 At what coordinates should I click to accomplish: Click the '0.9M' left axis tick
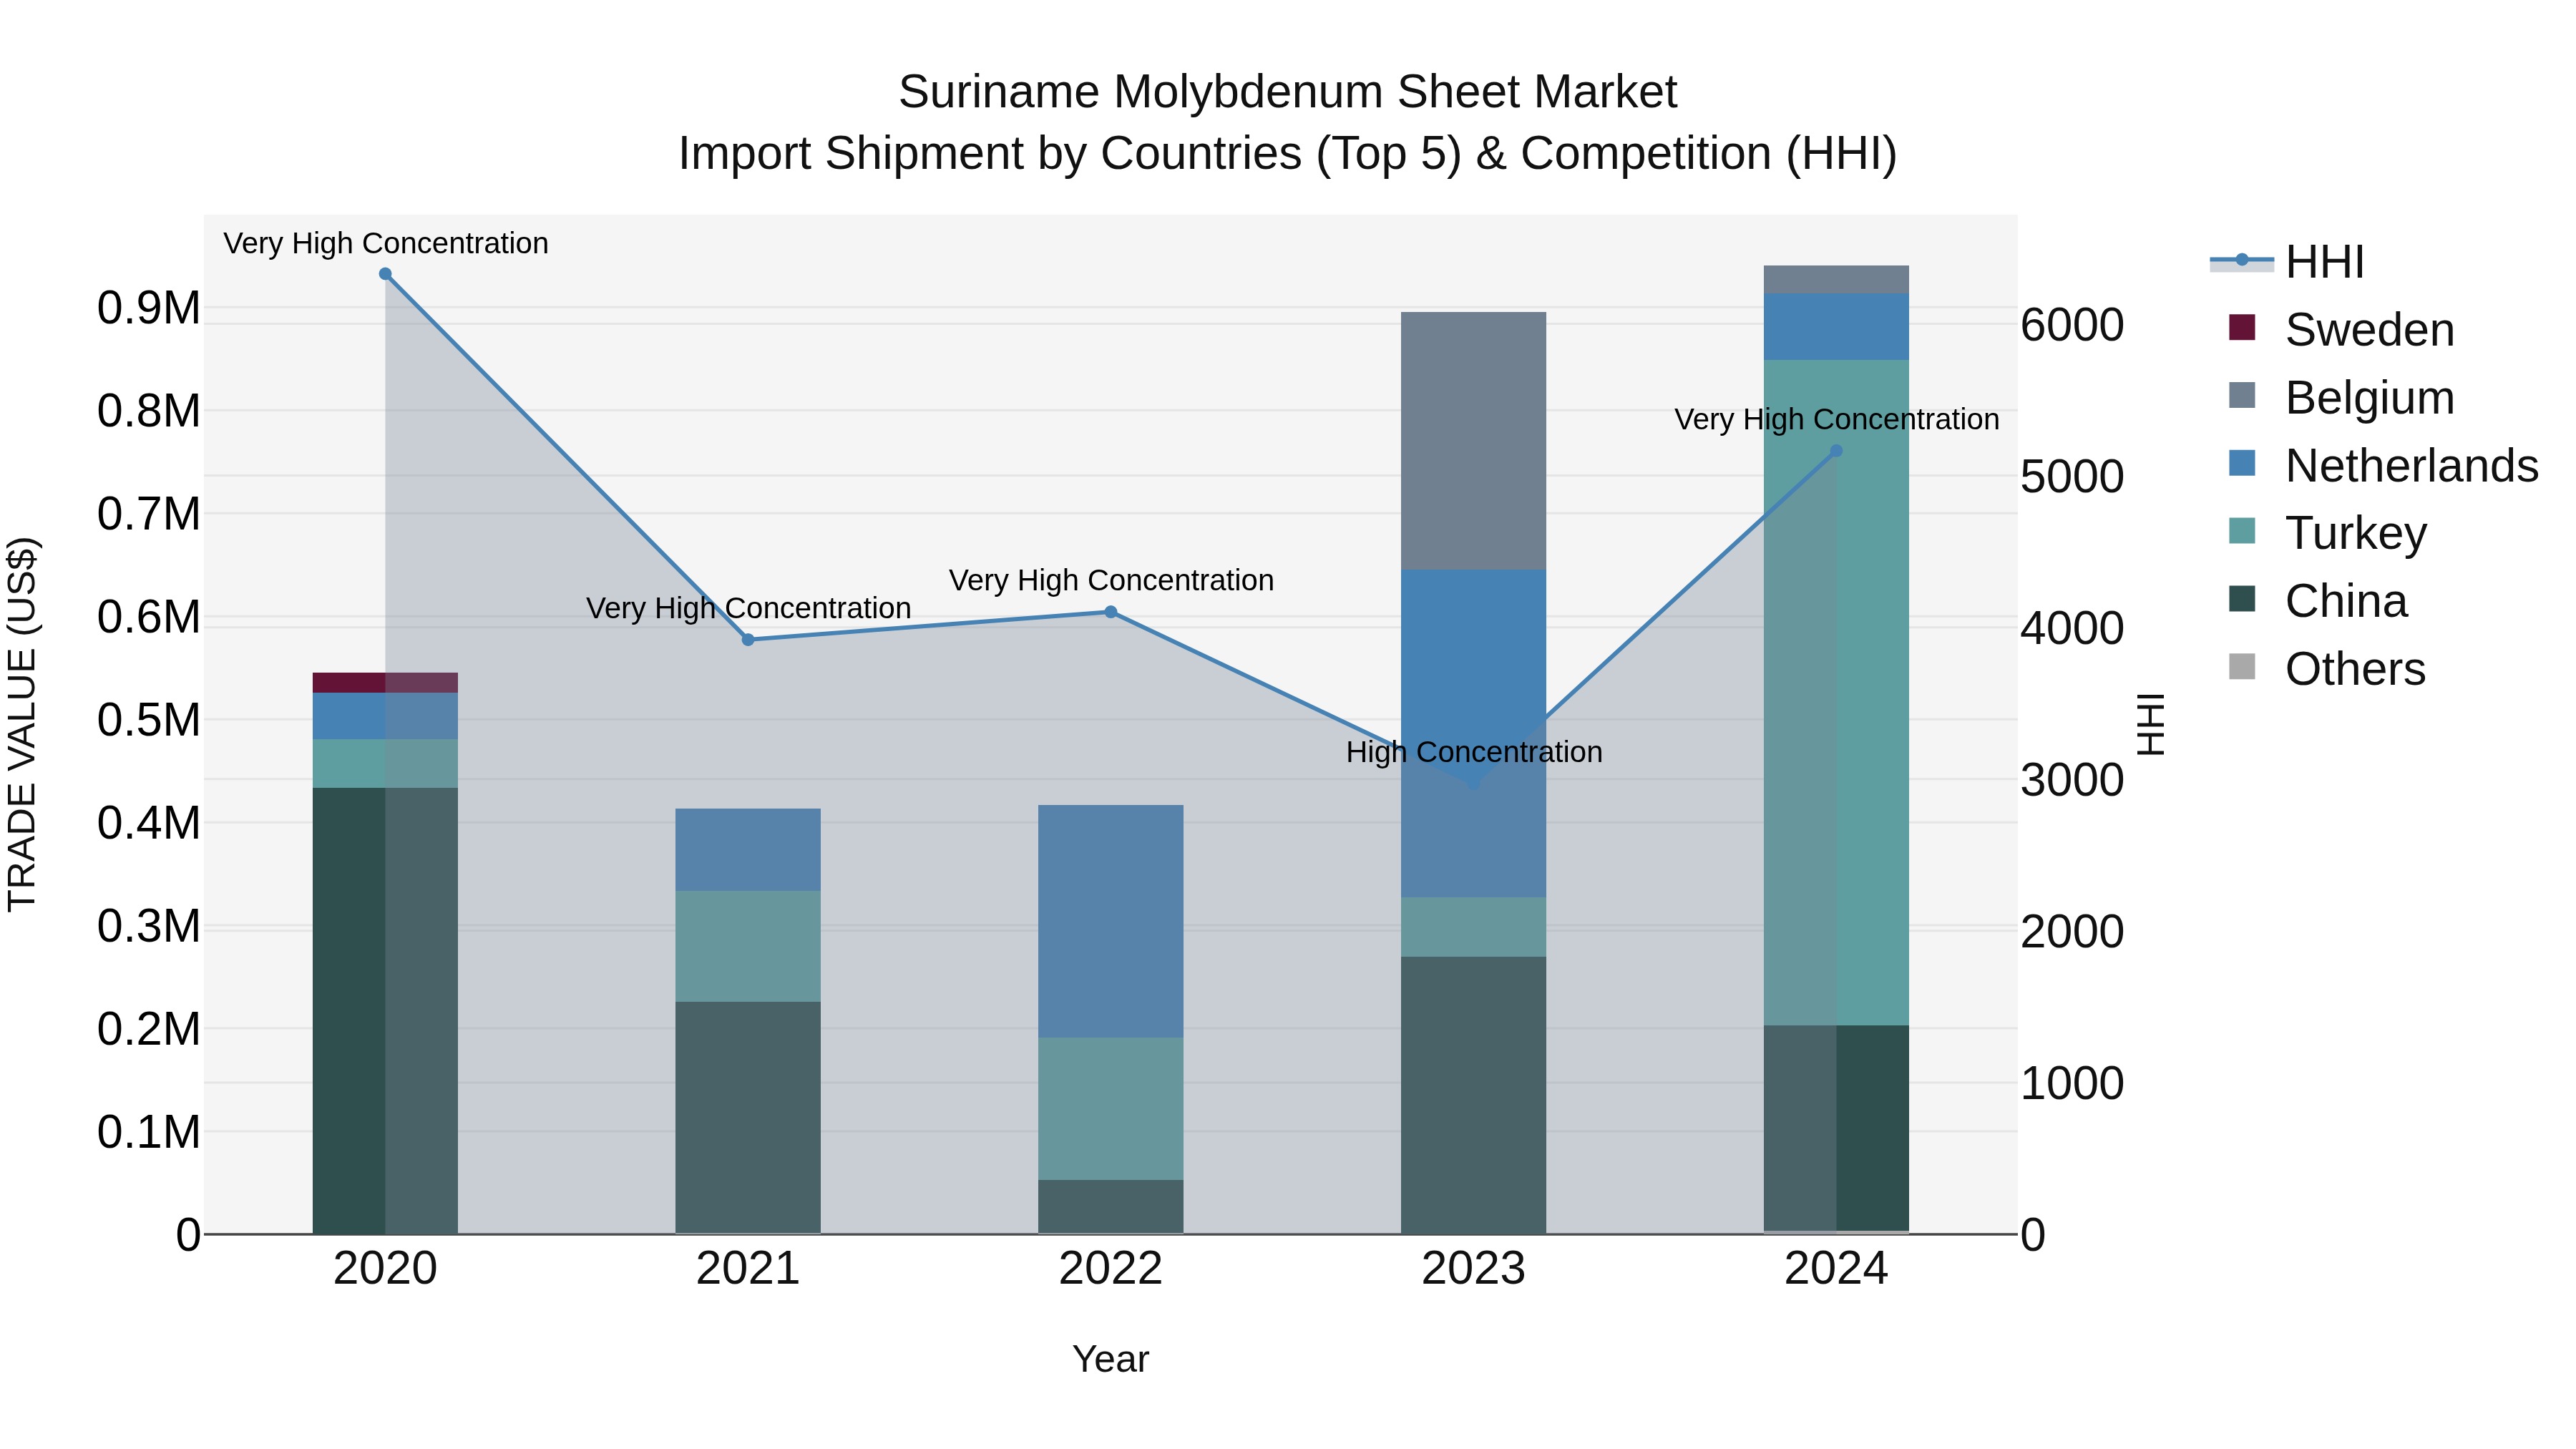coord(149,308)
